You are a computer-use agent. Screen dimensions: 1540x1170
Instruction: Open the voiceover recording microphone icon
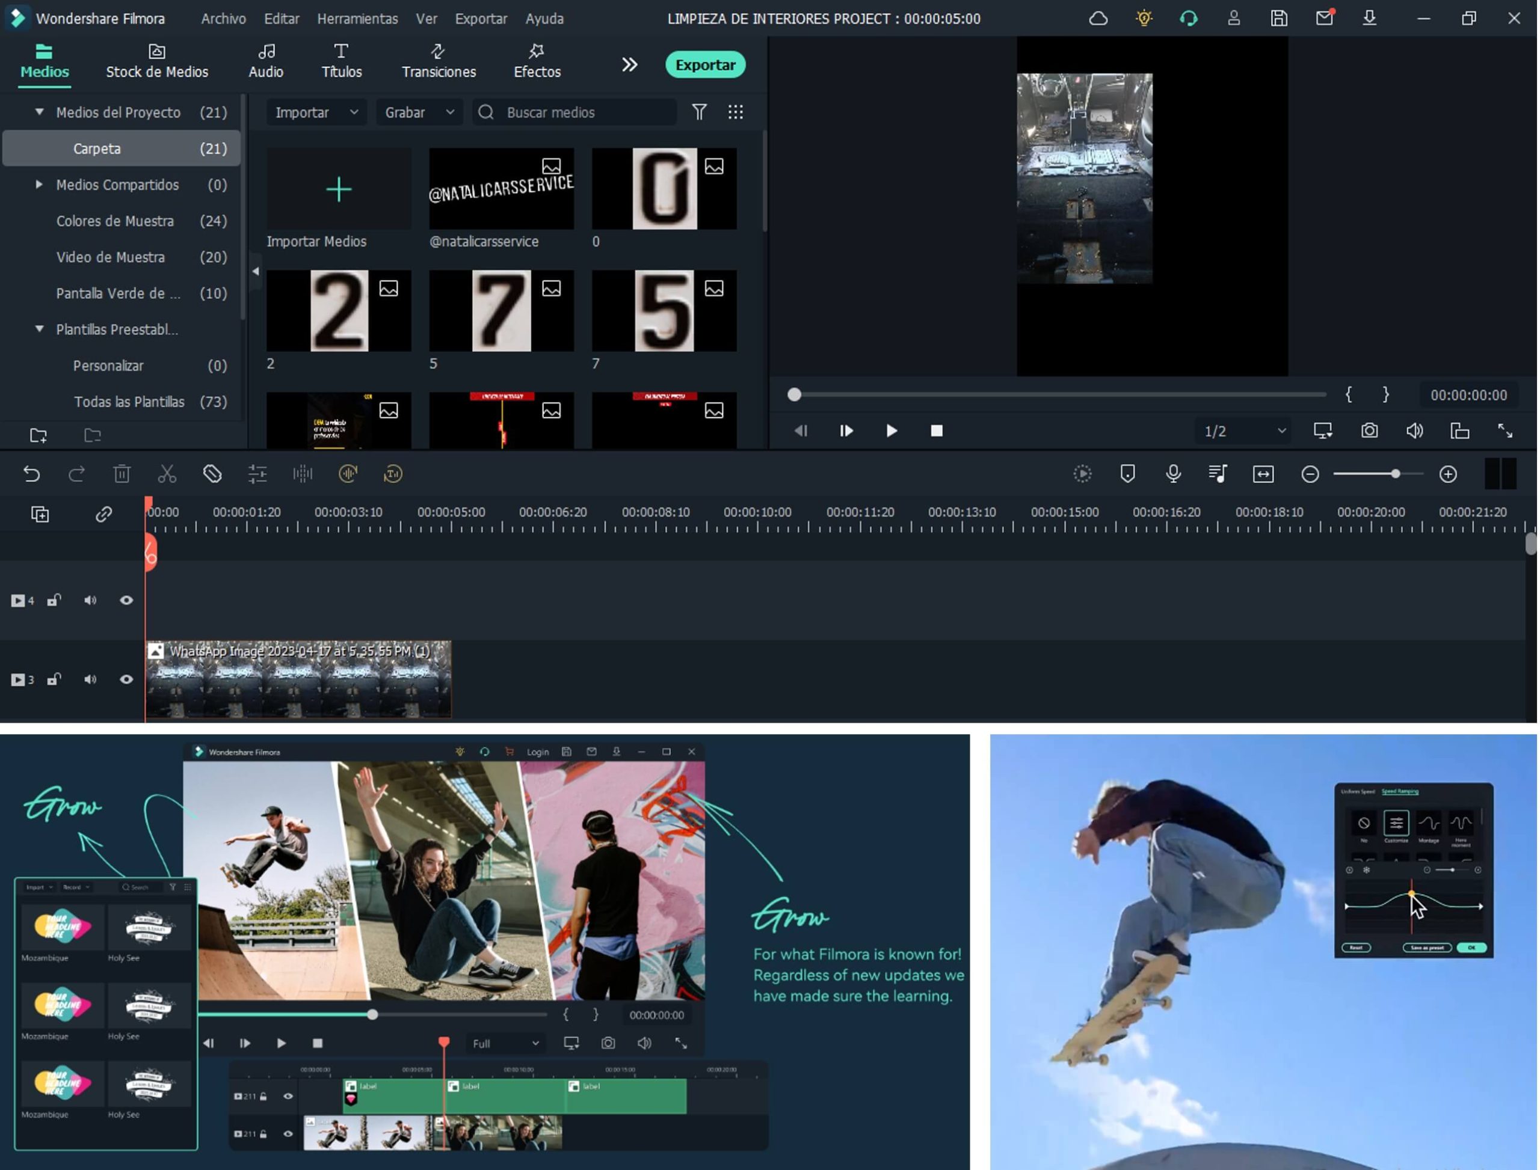pyautogui.click(x=1174, y=474)
